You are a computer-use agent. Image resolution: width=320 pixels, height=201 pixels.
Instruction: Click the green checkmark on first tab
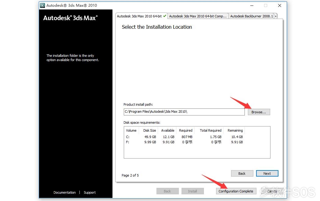click(165, 16)
